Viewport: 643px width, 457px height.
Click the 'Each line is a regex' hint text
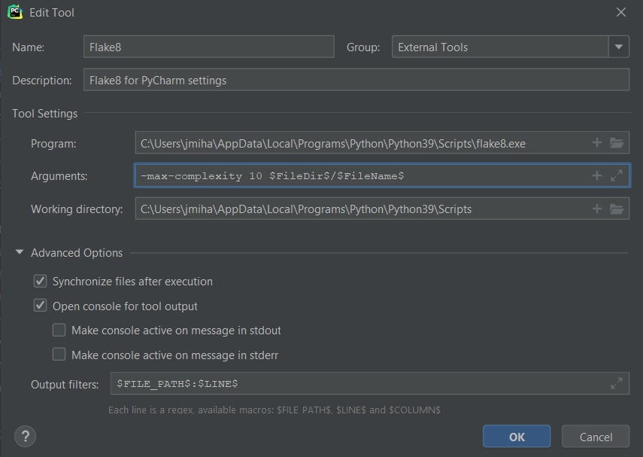click(274, 410)
